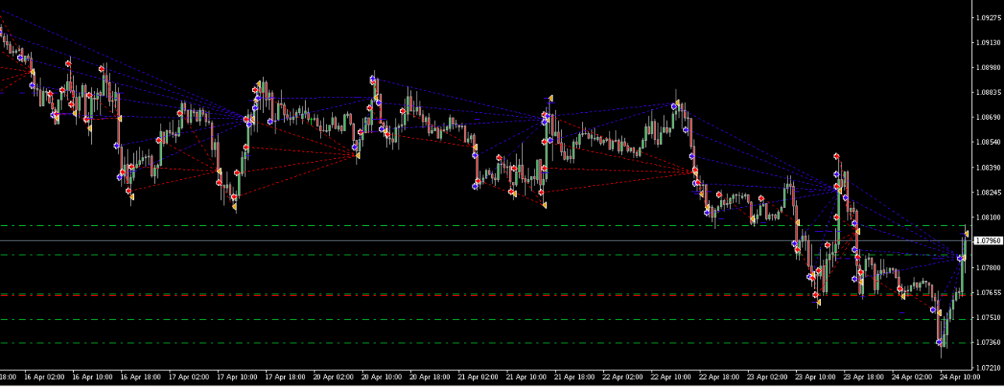Click the 23 Apr 18:00 time label
Image resolution: width=1004 pixels, height=387 pixels.
(x=865, y=377)
